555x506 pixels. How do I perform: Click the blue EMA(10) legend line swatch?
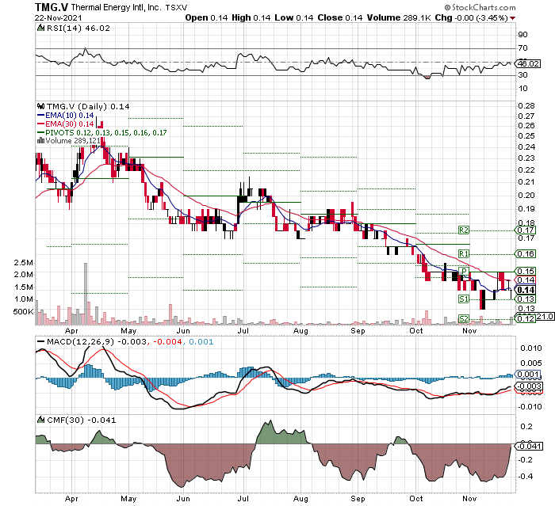click(x=40, y=116)
